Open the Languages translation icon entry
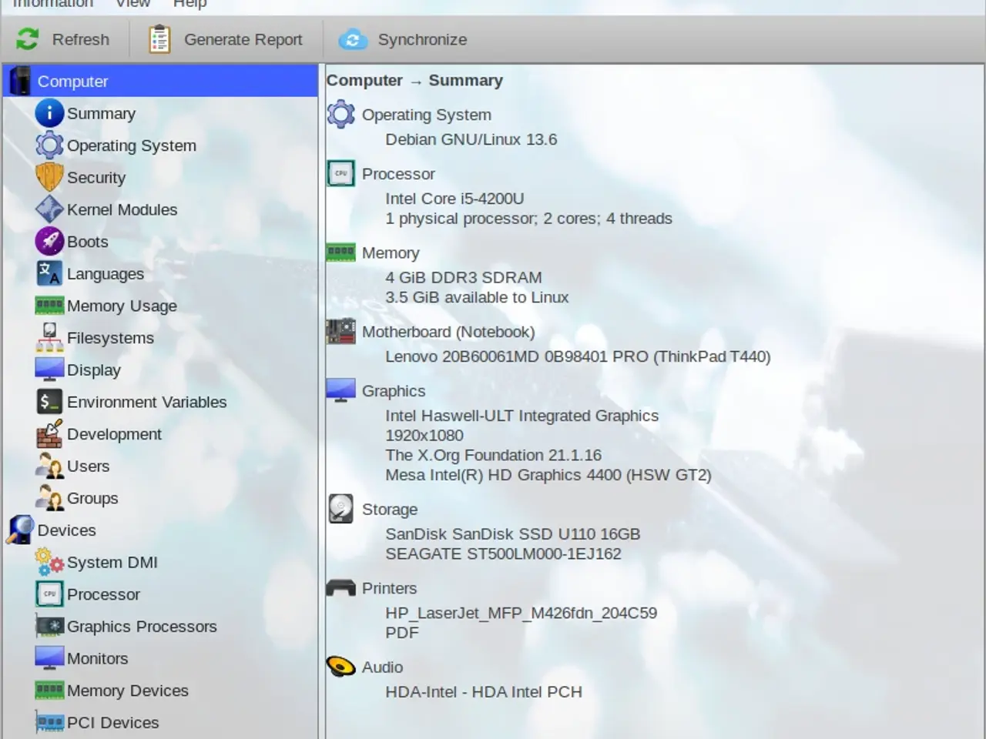 (49, 273)
